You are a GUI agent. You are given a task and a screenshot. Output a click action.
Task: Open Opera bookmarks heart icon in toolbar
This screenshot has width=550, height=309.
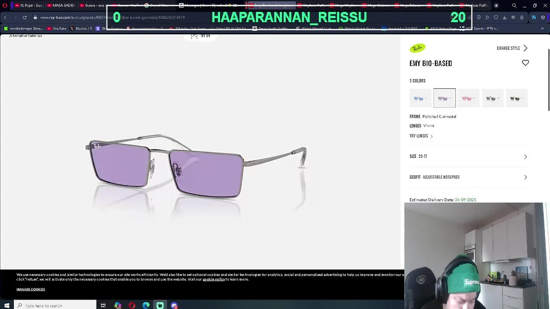click(496, 18)
